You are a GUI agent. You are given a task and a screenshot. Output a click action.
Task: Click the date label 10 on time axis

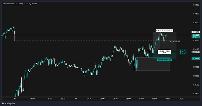(x=15, y=99)
